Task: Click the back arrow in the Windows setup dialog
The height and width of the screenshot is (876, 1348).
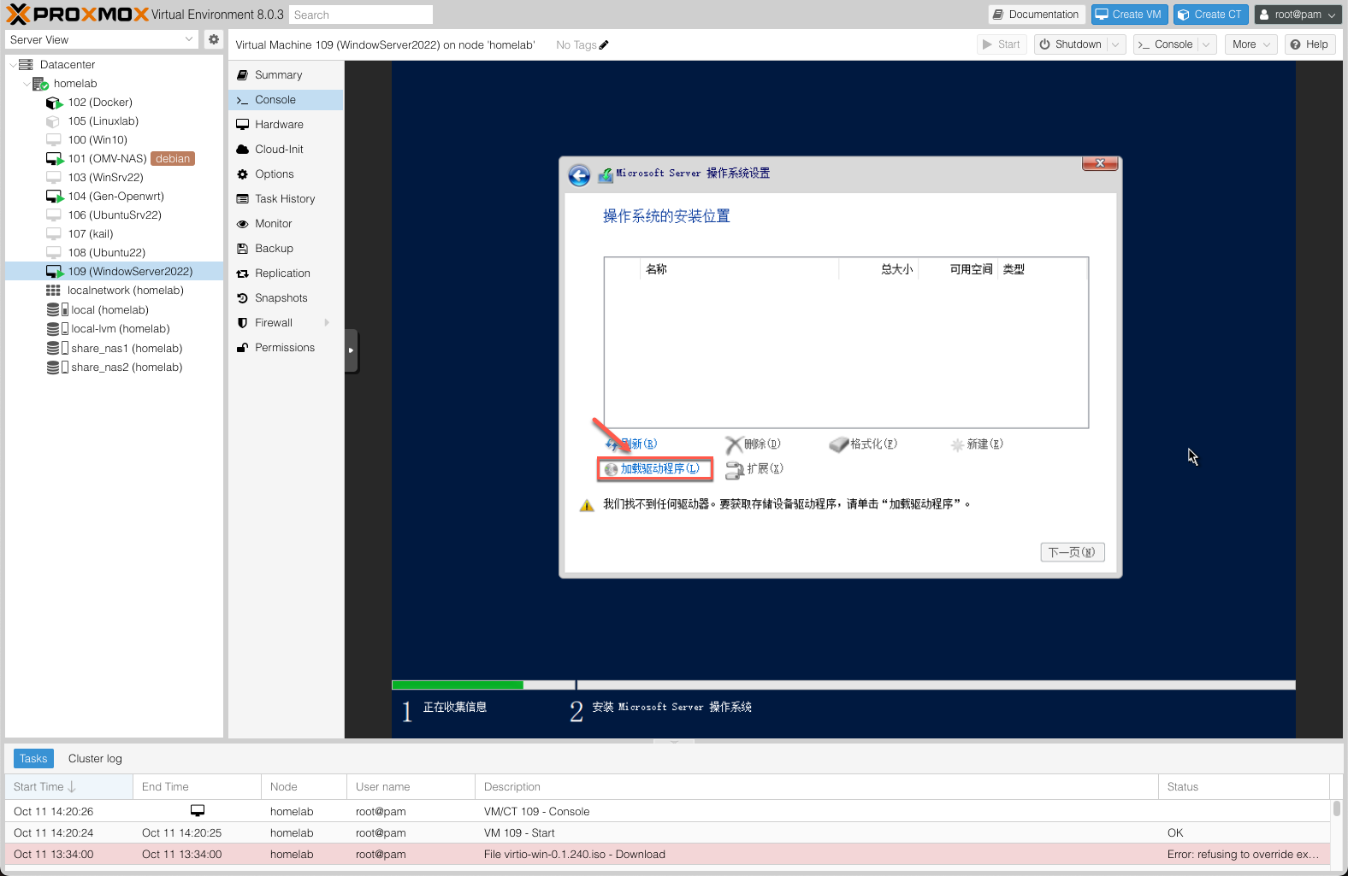Action: click(579, 175)
